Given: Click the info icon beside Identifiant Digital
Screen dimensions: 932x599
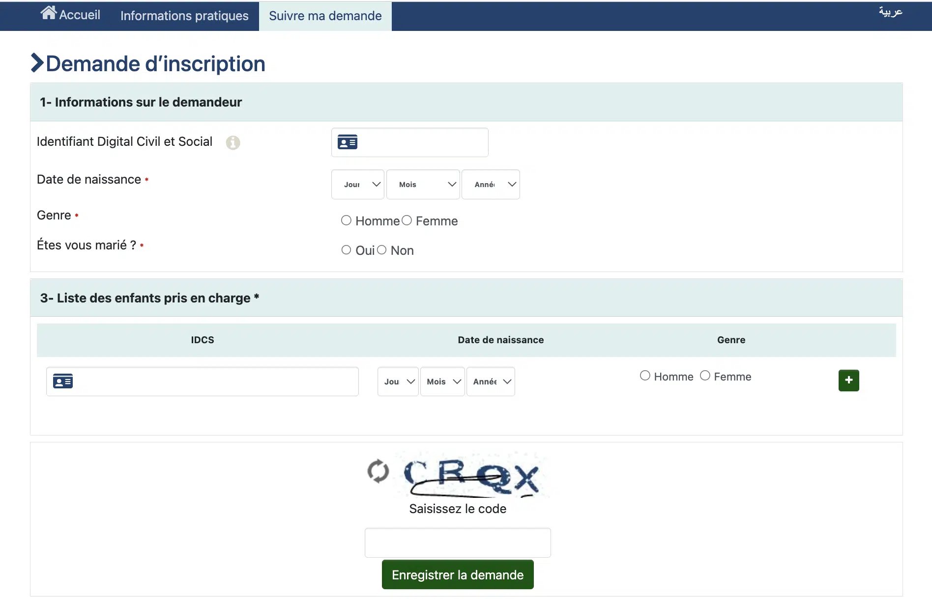Looking at the screenshot, I should (x=233, y=142).
